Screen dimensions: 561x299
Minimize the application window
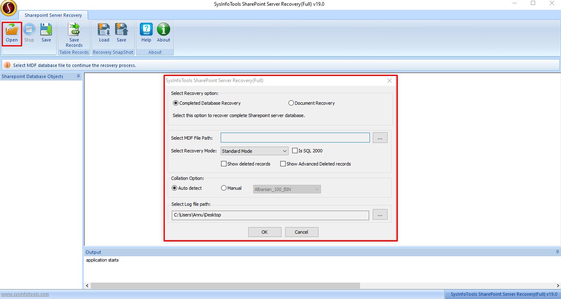(515, 3)
